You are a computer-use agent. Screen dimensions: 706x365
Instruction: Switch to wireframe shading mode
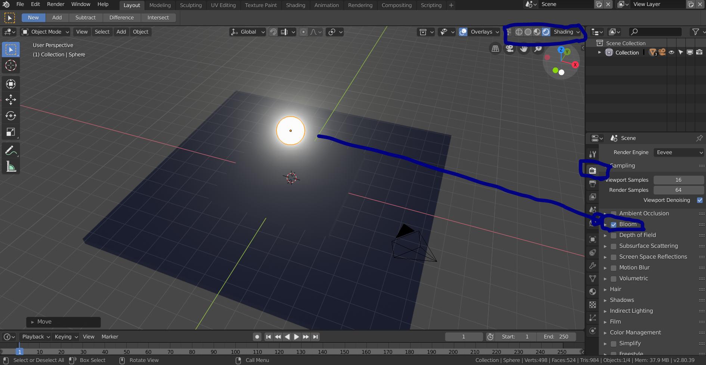point(519,32)
